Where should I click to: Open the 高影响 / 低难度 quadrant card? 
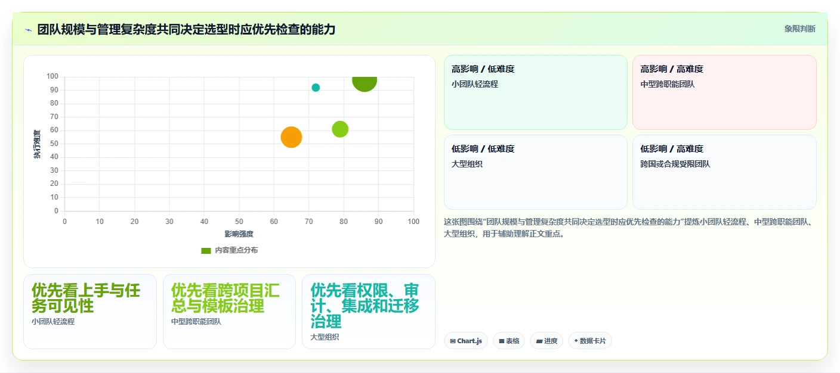(535, 92)
